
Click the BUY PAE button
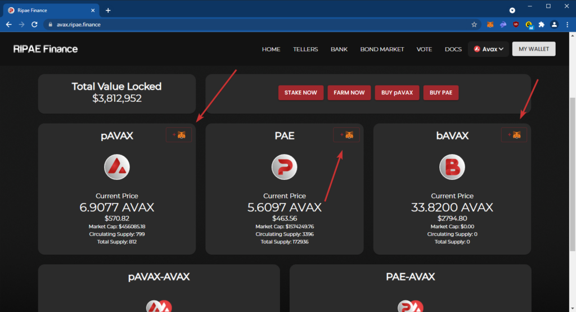[x=441, y=93]
